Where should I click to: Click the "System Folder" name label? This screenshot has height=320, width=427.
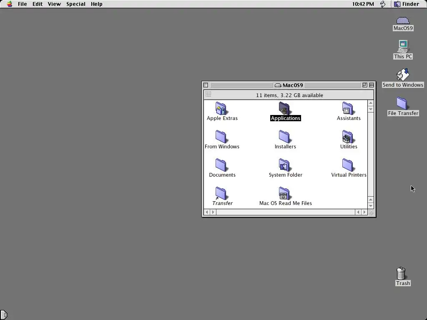tap(285, 175)
